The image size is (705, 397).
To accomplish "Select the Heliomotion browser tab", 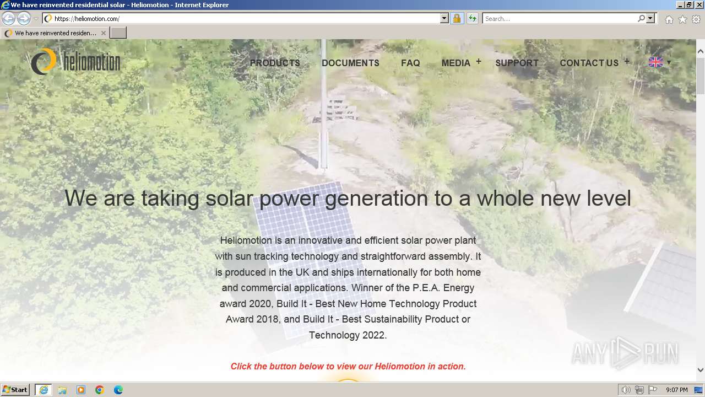I will (x=55, y=33).
